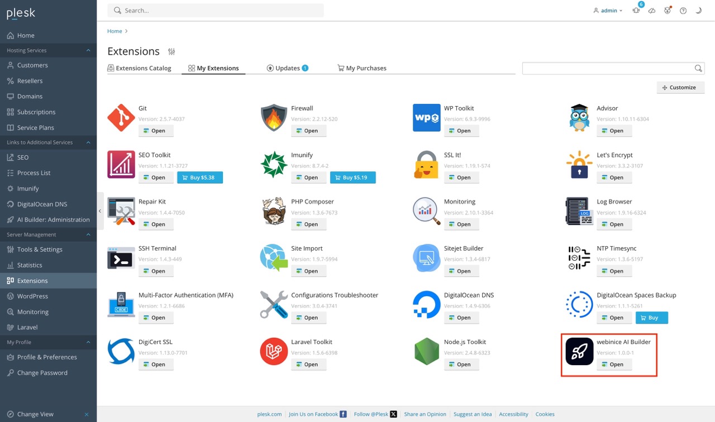715x422 pixels.
Task: Toggle dark mode with the moon icon
Action: (x=699, y=10)
